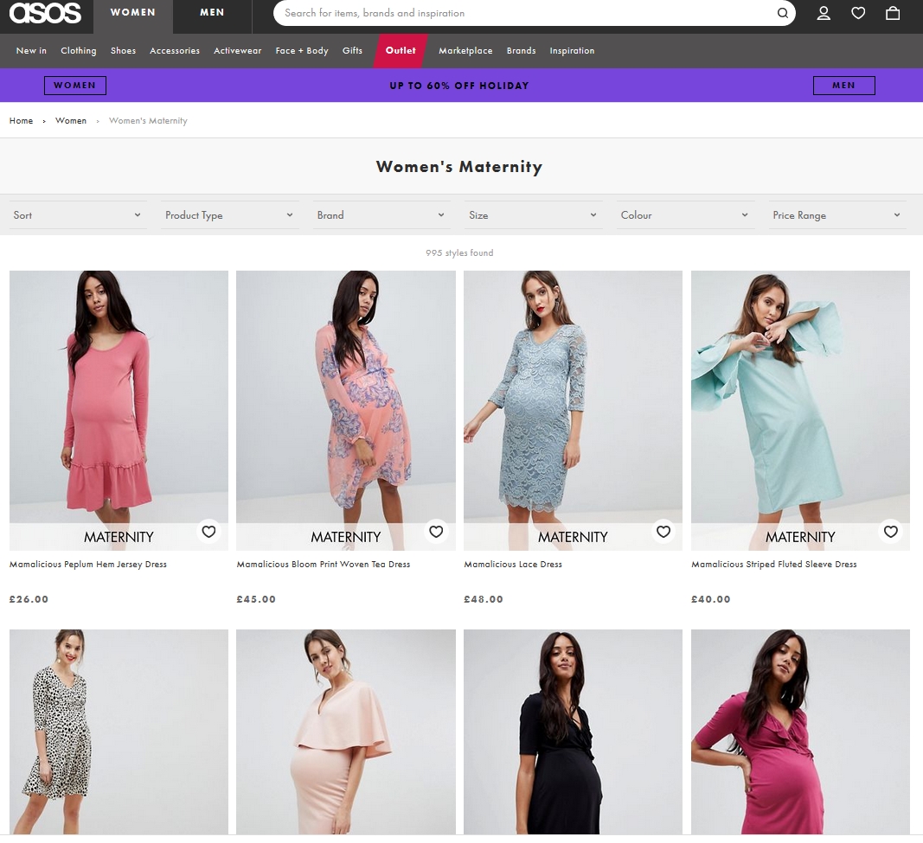Screen dimensions: 923x843
Task: Save Striped Fluted Sleeve Dress with heart
Action: (x=891, y=532)
